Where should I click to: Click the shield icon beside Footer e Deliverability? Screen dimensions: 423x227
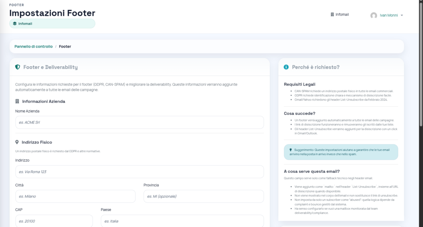tap(17, 67)
